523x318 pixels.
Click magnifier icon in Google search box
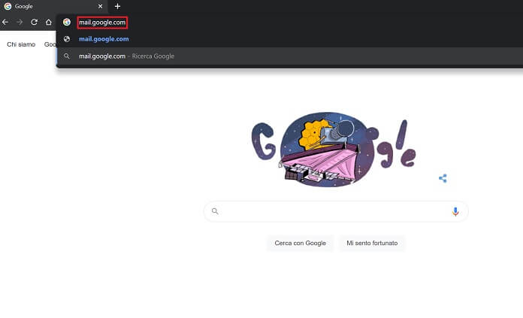[x=215, y=211]
